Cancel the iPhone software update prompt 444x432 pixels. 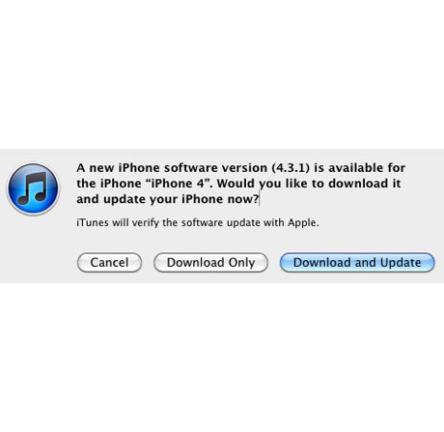pyautogui.click(x=109, y=262)
